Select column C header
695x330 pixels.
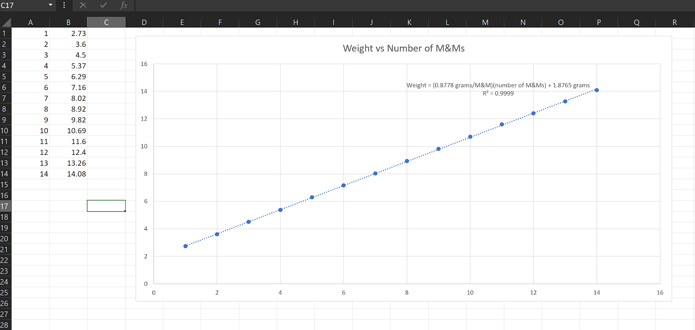pos(106,23)
